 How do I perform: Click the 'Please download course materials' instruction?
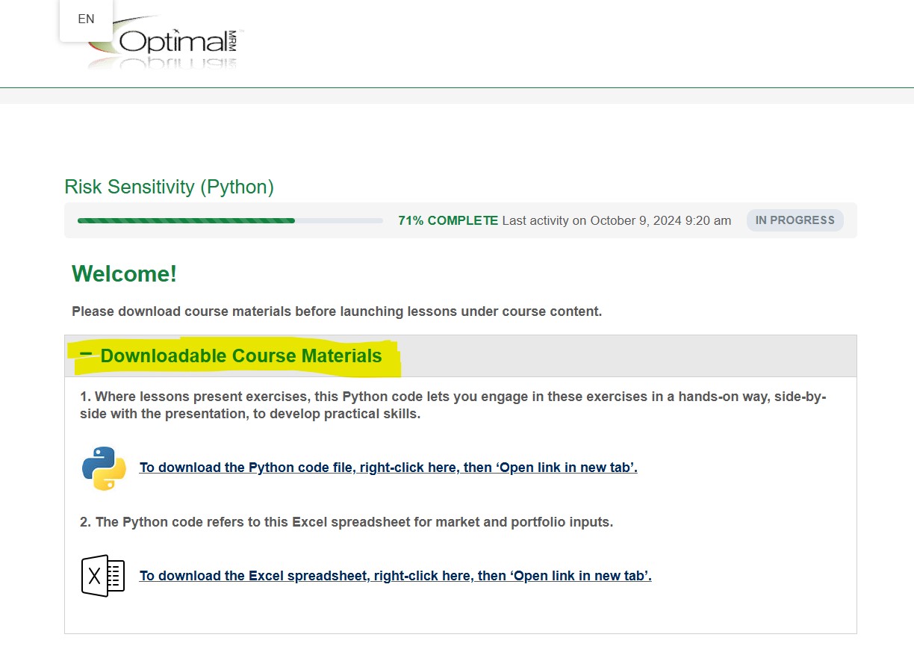pyautogui.click(x=336, y=311)
